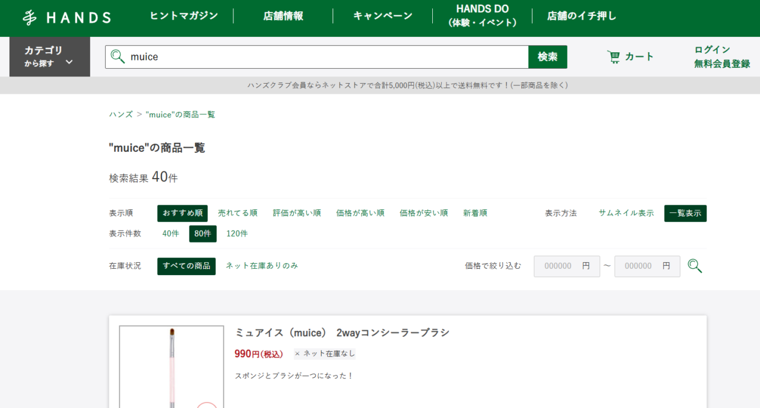Show 80件 per page
This screenshot has width=760, height=408.
203,234
